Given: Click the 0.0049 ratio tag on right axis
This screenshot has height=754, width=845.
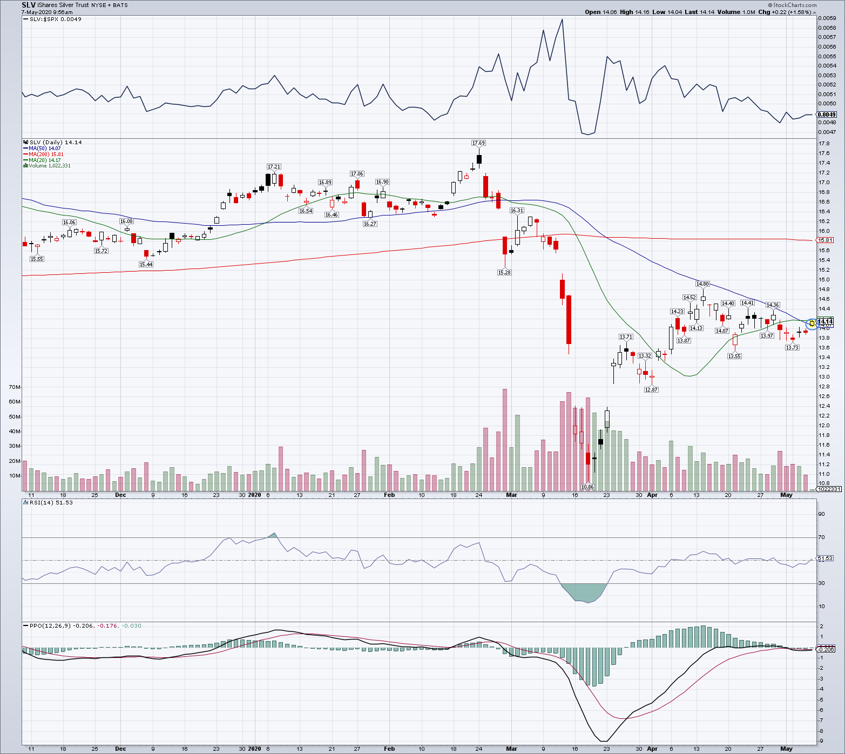Looking at the screenshot, I should point(827,115).
